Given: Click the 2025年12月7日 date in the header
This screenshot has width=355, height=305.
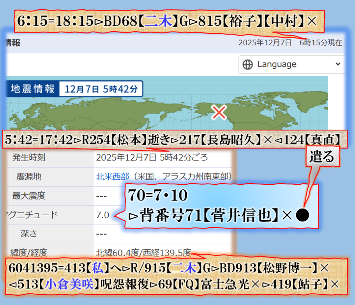Looking at the screenshot, I should [265, 43].
